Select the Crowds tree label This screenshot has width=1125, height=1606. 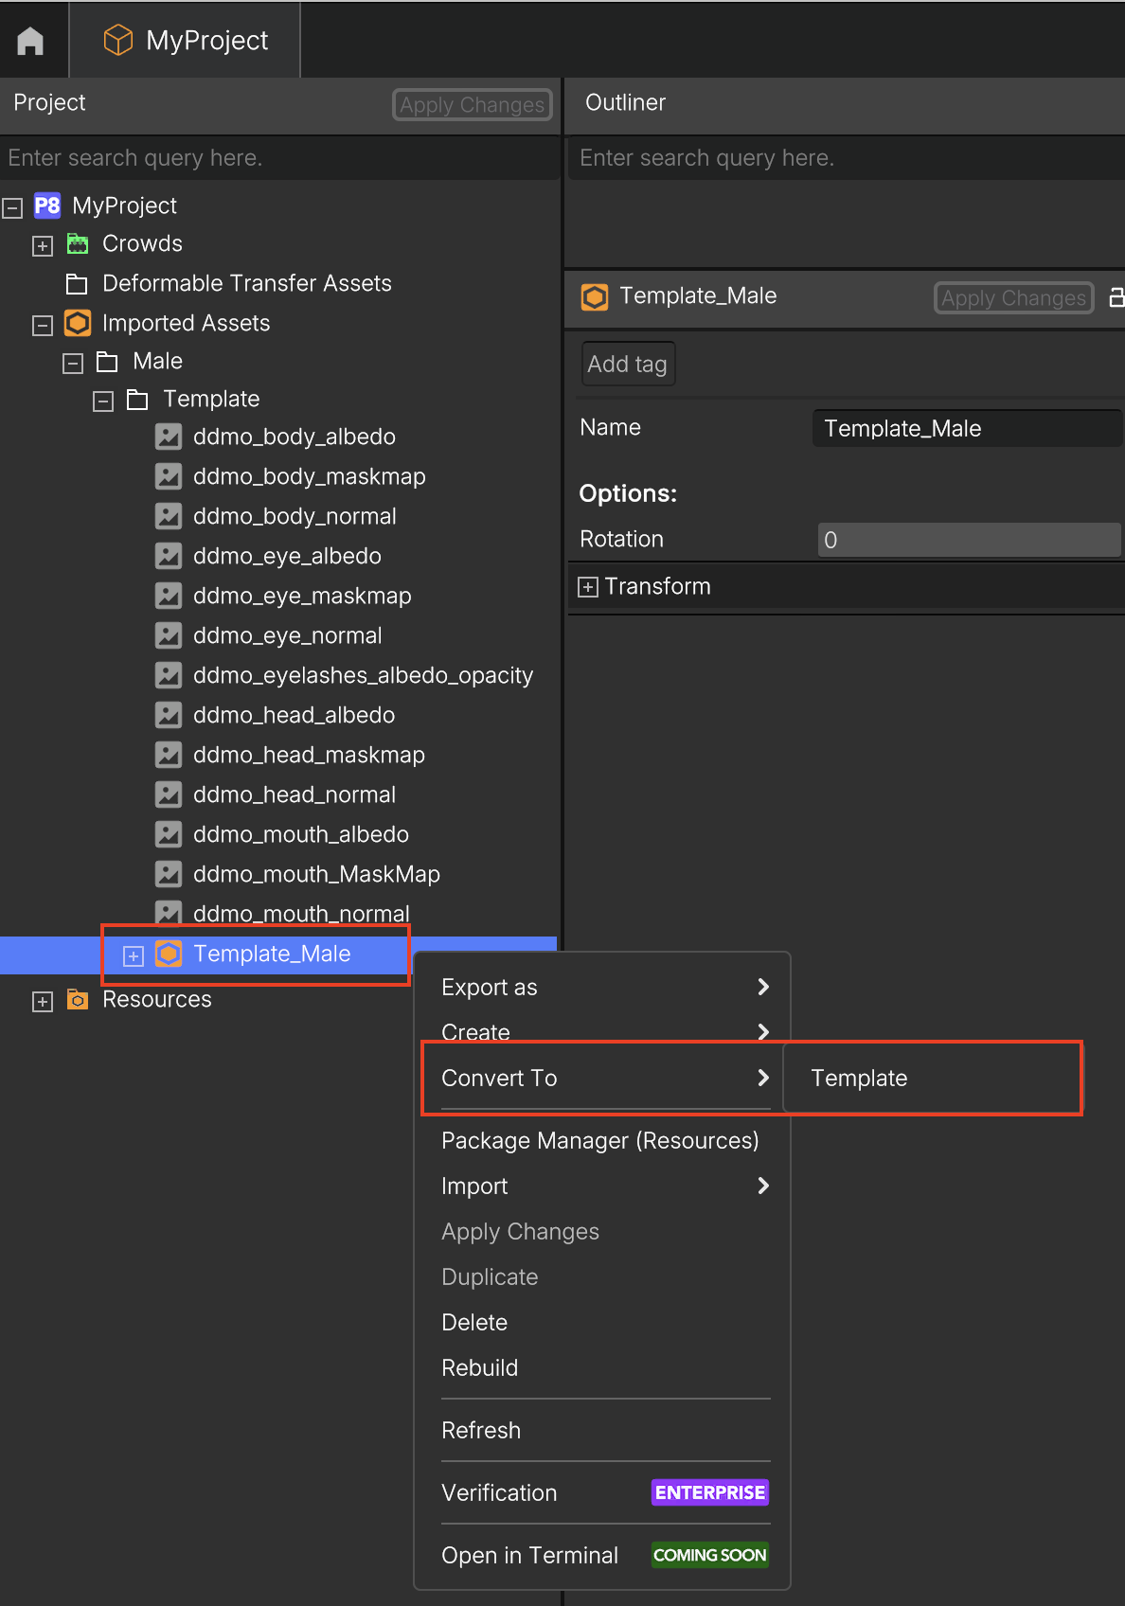click(x=142, y=243)
